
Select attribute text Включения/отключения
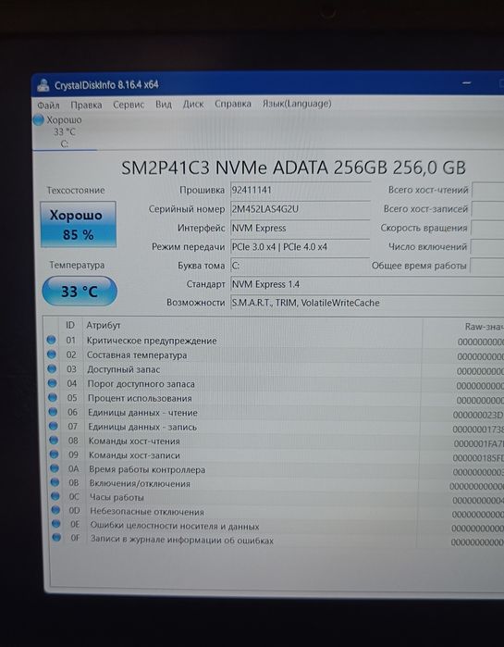[141, 483]
